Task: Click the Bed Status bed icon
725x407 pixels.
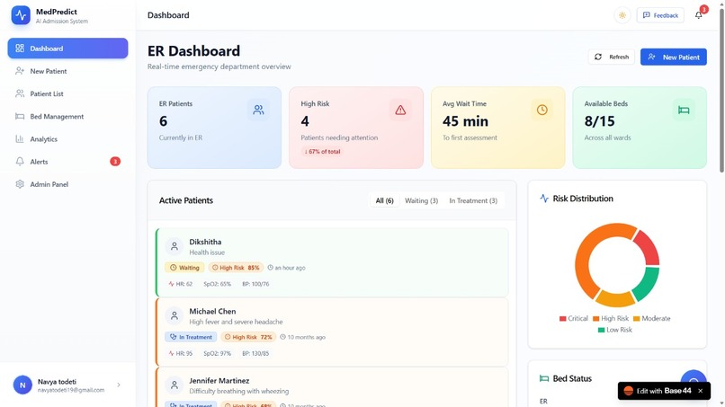Action: tap(544, 378)
